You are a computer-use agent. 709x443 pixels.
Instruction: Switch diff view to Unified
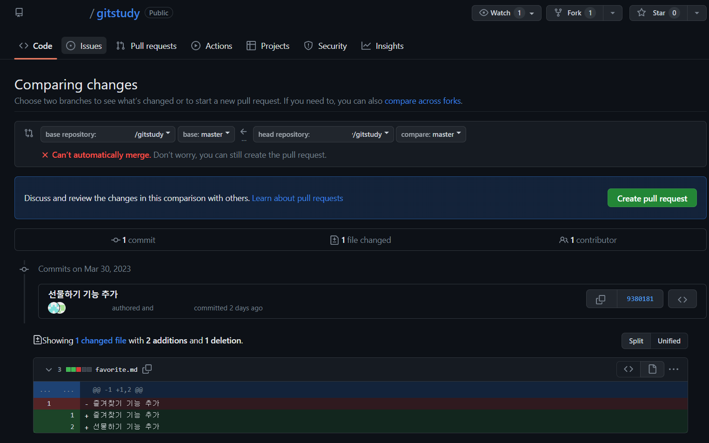point(669,341)
